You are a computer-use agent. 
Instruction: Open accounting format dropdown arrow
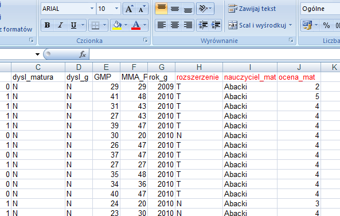click(x=316, y=25)
